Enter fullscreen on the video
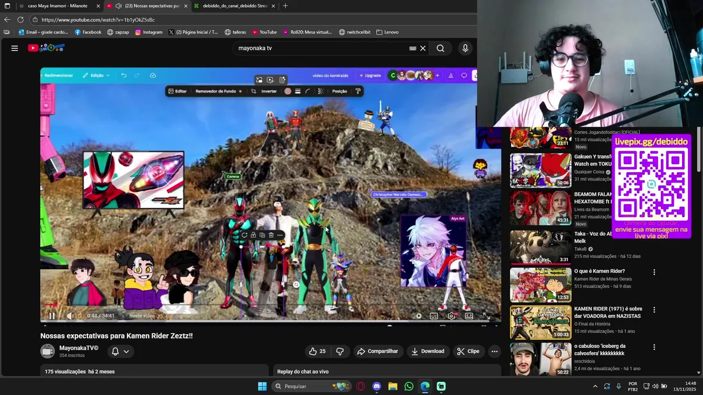The height and width of the screenshot is (395, 703). click(x=486, y=316)
